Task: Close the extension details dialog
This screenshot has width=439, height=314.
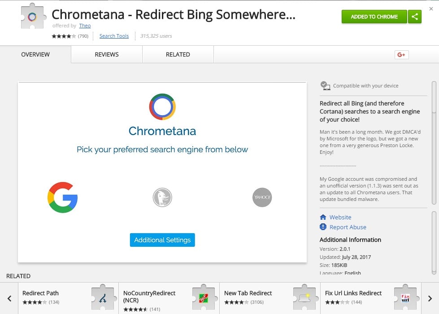Action: click(431, 9)
